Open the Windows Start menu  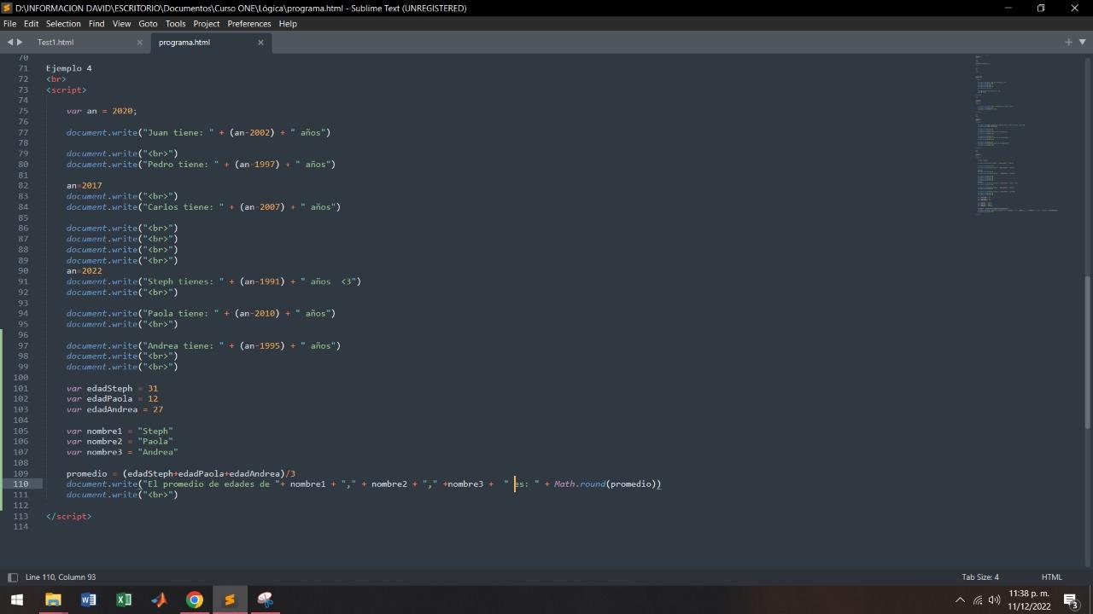pos(17,600)
